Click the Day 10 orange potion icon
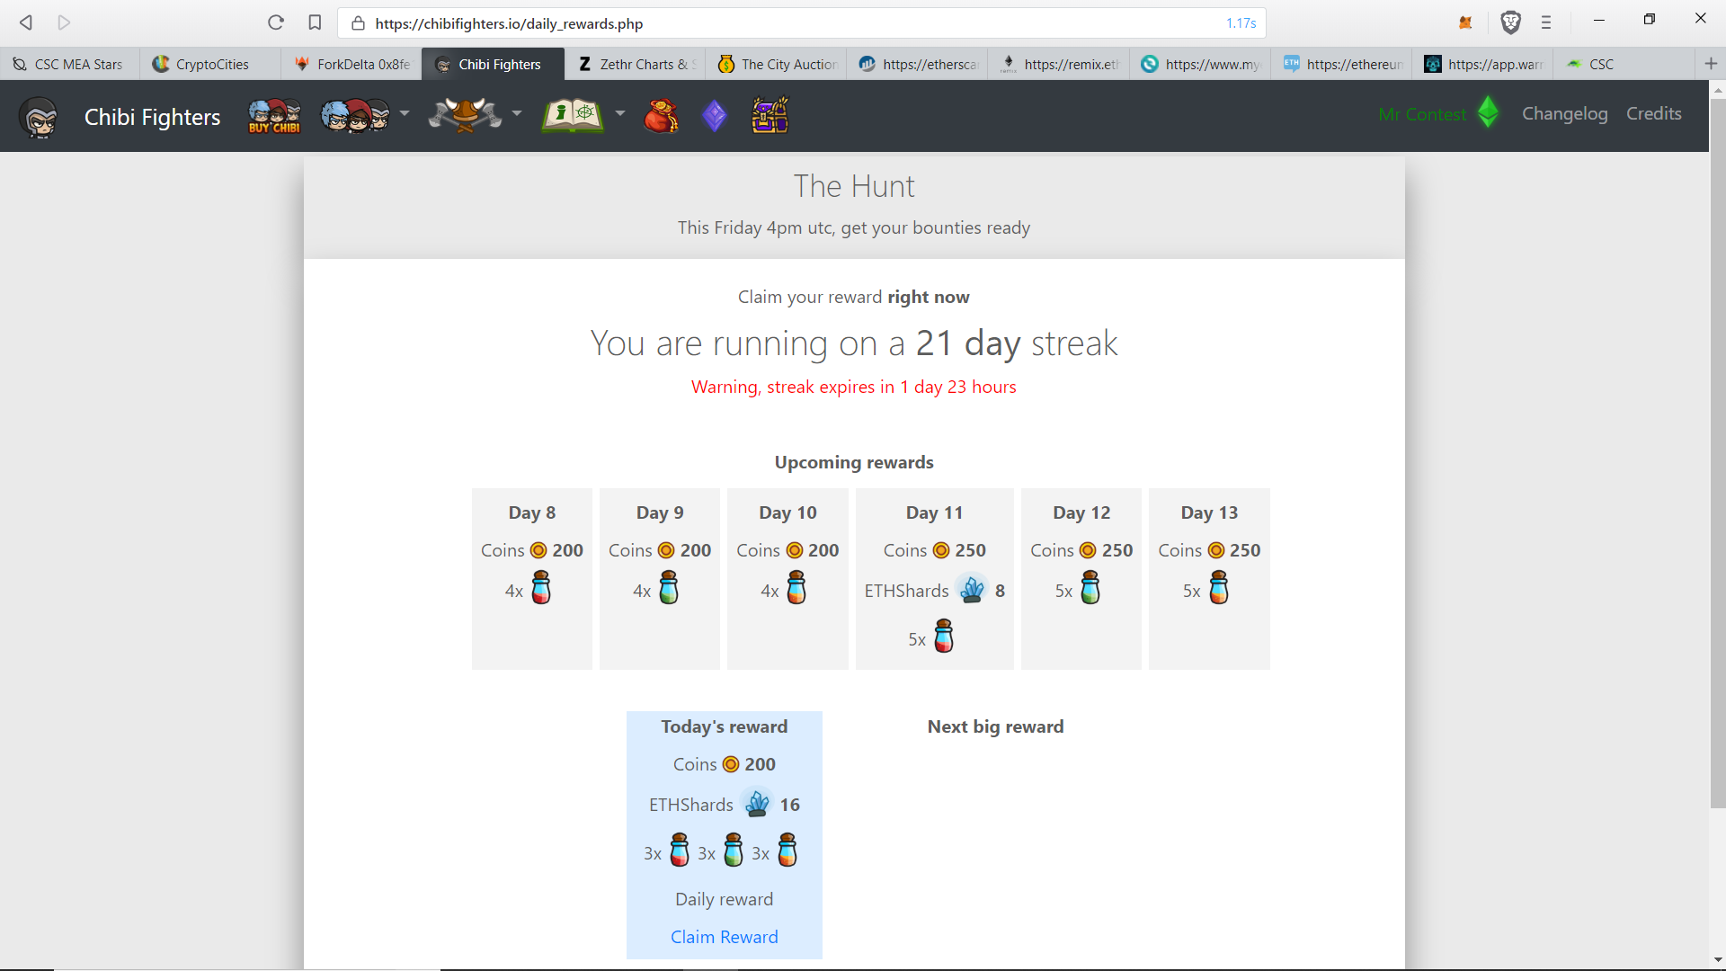1726x971 pixels. click(x=796, y=588)
